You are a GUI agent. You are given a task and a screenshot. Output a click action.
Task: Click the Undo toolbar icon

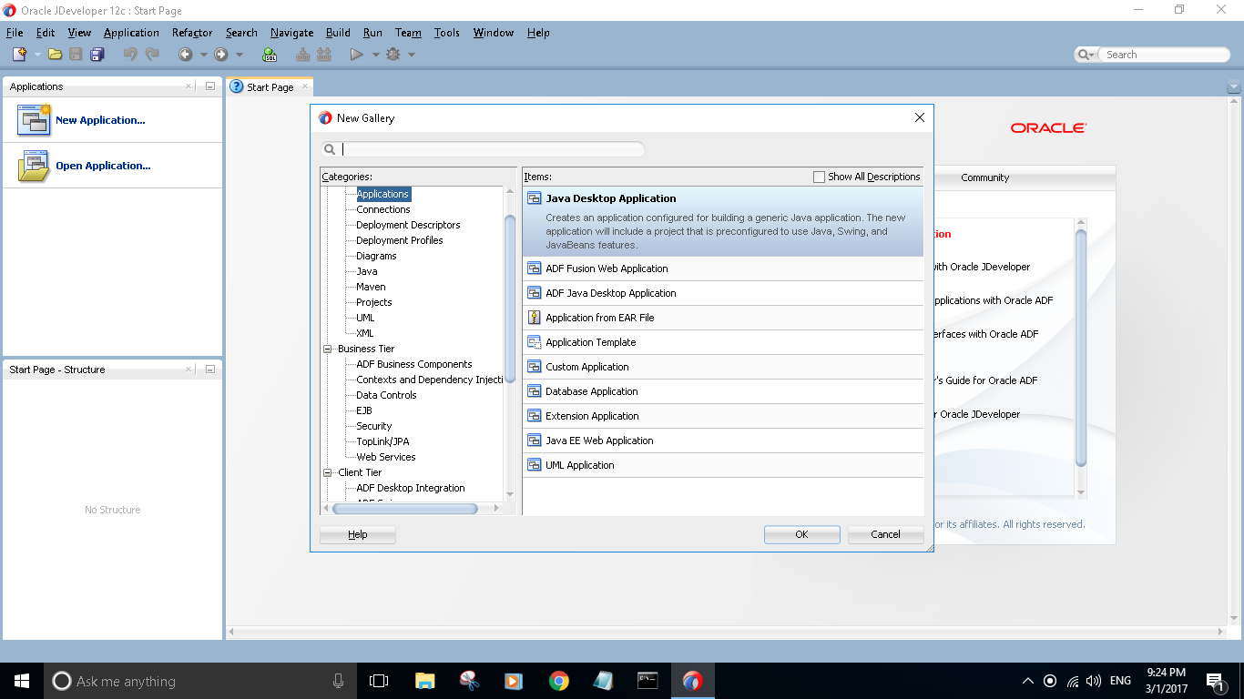tap(128, 54)
